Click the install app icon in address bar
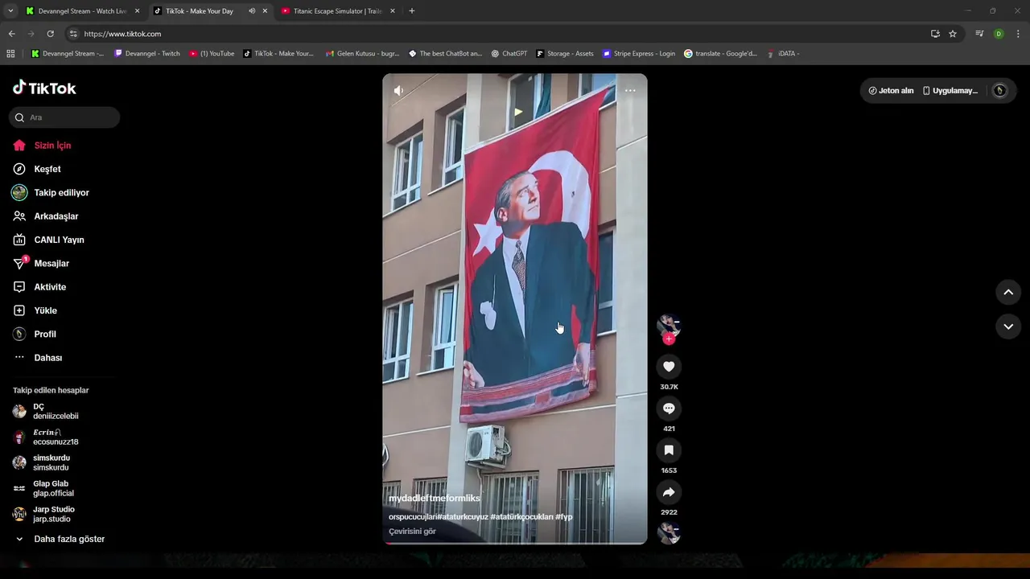The height and width of the screenshot is (579, 1030). (935, 34)
